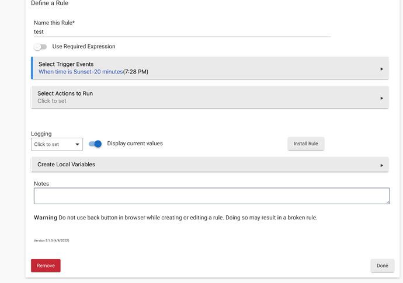Disable Display current values toggle

(x=95, y=144)
